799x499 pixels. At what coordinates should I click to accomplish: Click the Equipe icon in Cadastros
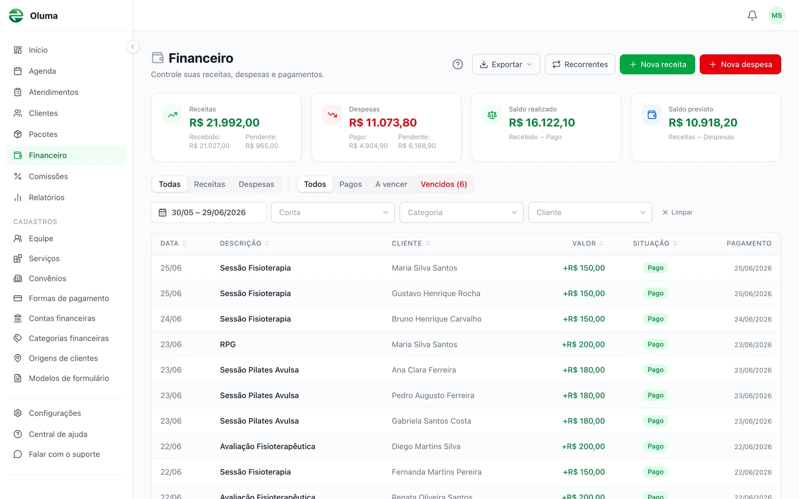(x=18, y=239)
